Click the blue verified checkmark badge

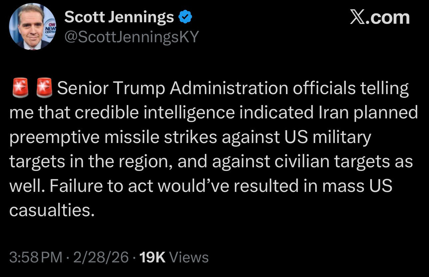185,17
